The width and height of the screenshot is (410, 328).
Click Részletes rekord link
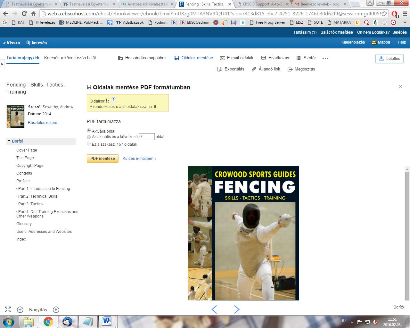click(43, 123)
